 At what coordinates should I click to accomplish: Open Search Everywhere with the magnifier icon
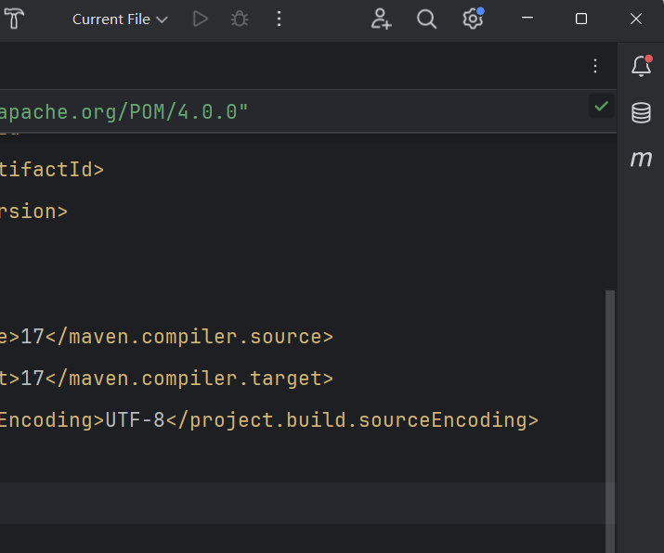pyautogui.click(x=426, y=19)
